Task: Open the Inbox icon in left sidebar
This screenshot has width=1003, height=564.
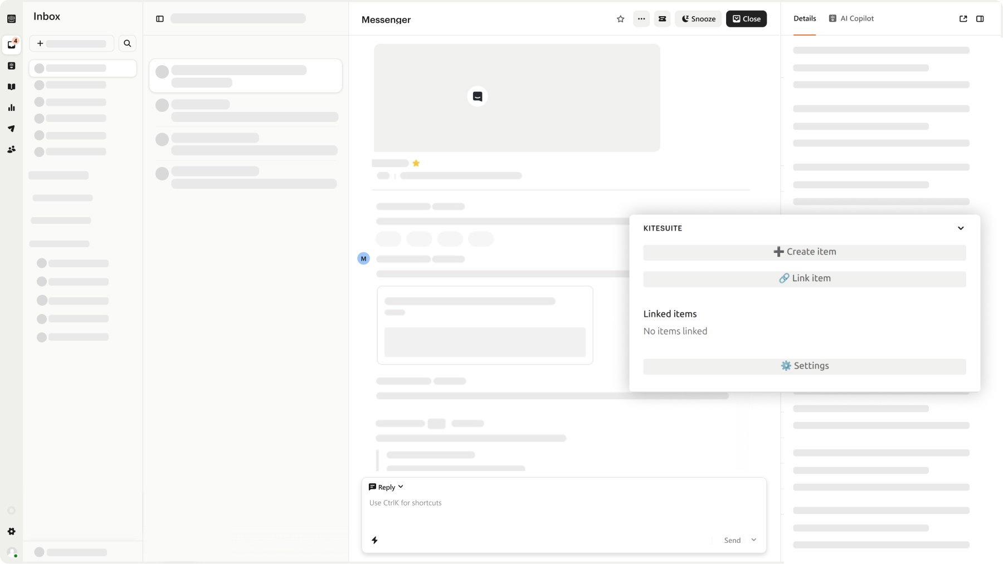Action: [12, 45]
